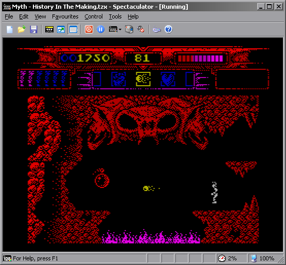Click the 100% volume value
The height and width of the screenshot is (265, 286).
pyautogui.click(x=266, y=258)
